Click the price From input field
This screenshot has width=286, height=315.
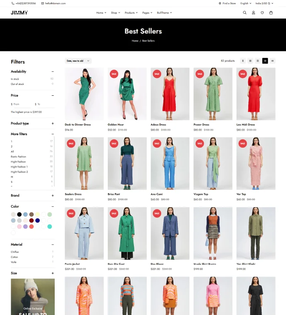tap(21, 104)
